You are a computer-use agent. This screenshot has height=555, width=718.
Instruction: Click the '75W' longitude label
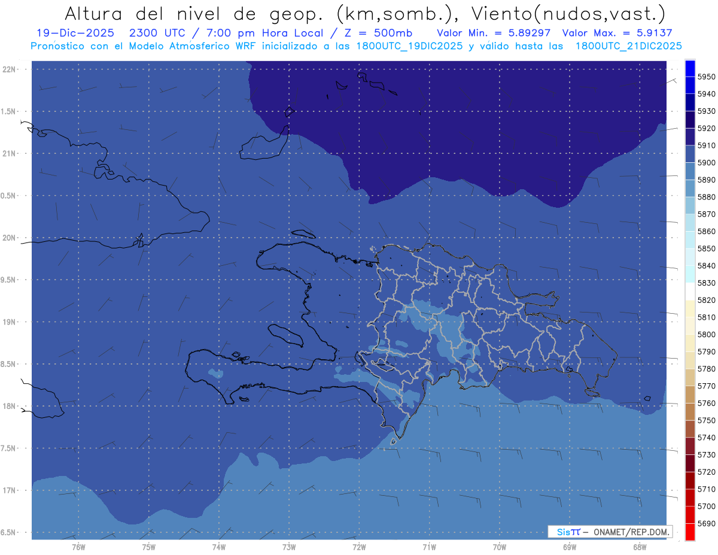(x=148, y=547)
